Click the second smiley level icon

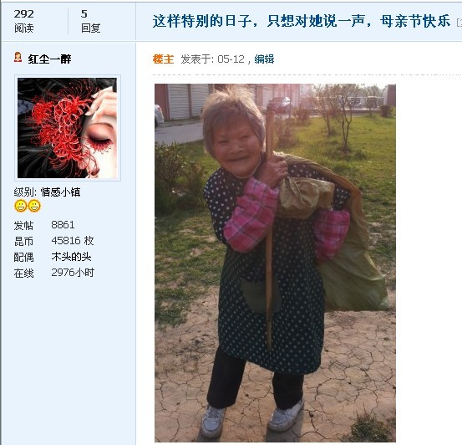pos(34,206)
